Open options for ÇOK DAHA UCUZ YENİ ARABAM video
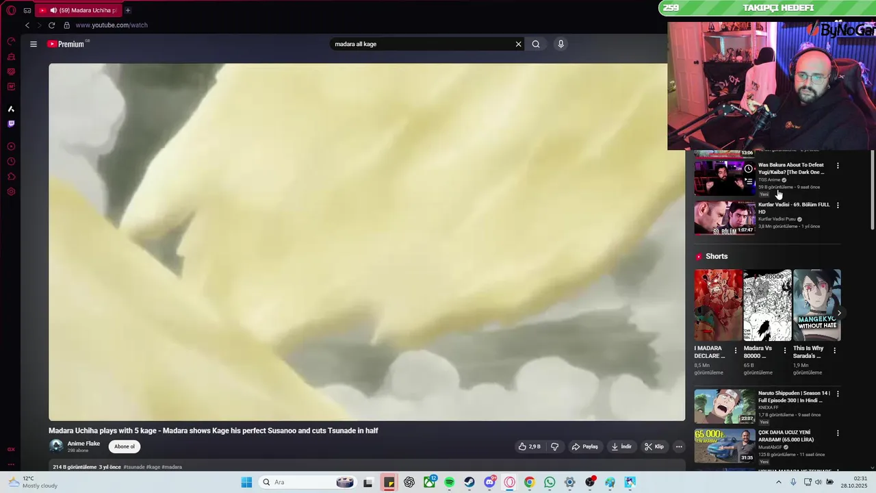The width and height of the screenshot is (876, 493). 838,433
